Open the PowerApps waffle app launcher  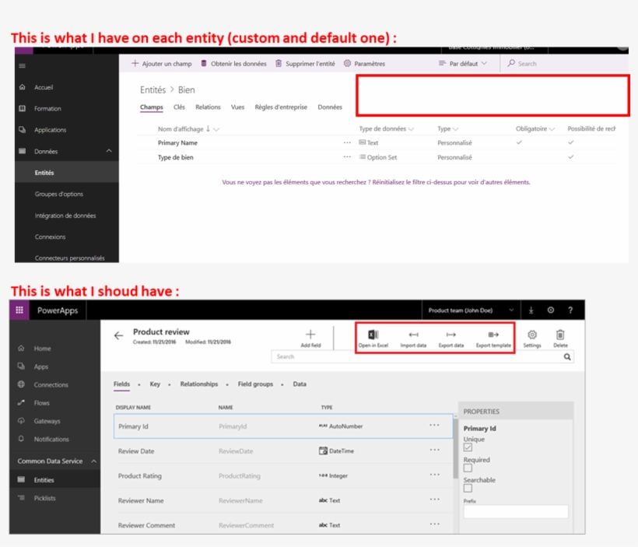[19, 310]
